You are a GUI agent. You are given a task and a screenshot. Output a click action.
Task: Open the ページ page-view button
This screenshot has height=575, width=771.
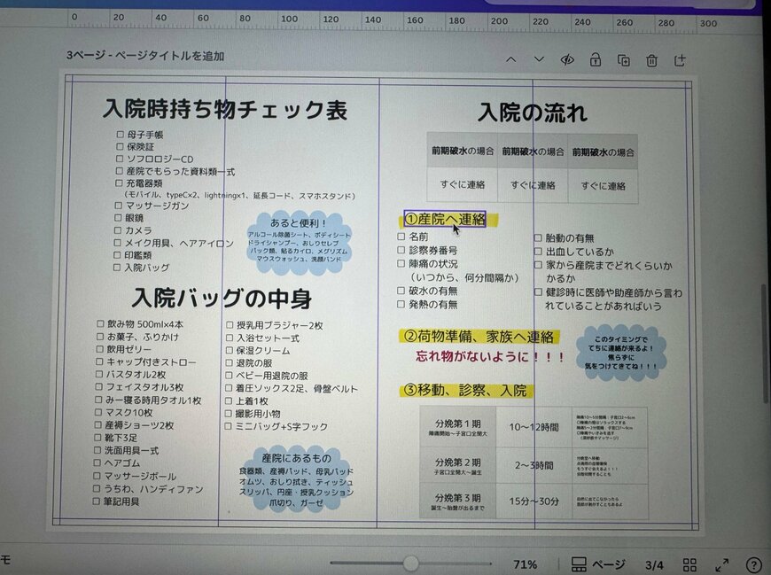(x=598, y=564)
